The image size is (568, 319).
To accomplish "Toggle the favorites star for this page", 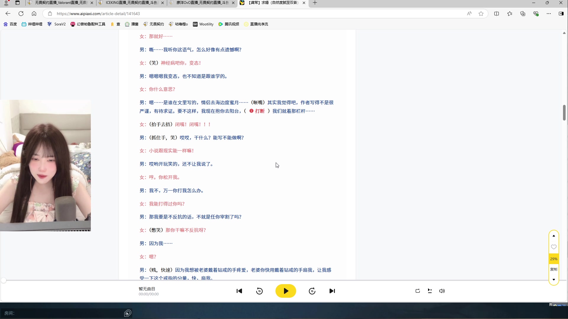I will coord(481,14).
